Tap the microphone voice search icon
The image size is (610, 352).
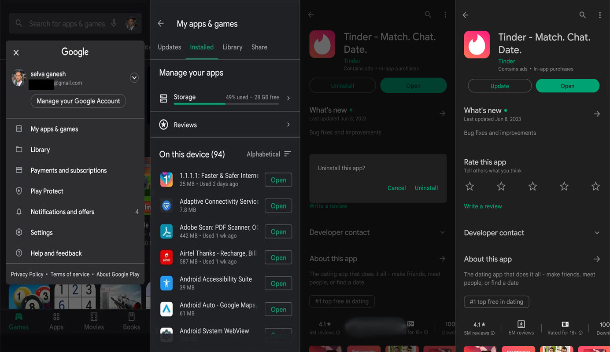114,23
